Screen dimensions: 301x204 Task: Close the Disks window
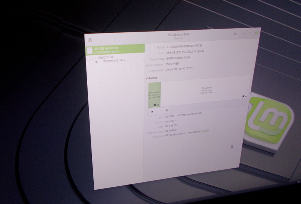pos(256,33)
